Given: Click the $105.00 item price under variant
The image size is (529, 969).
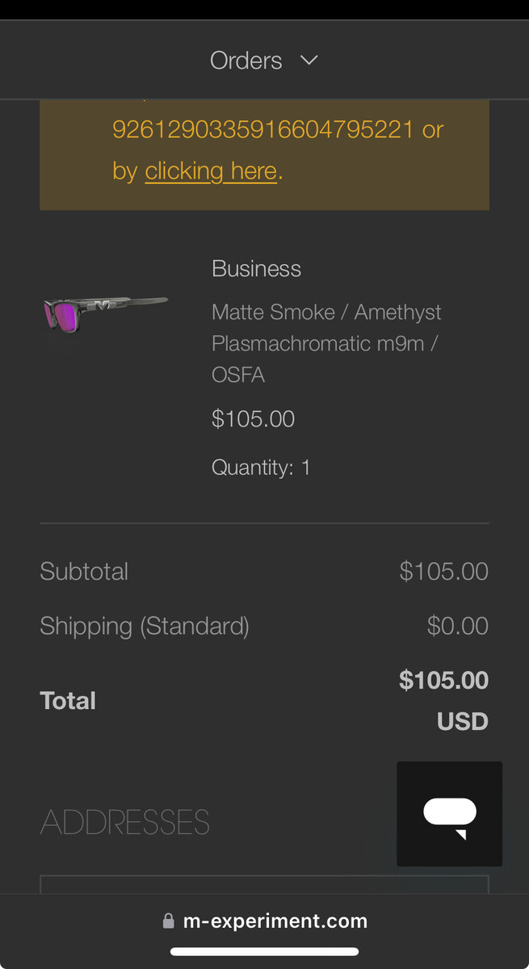Looking at the screenshot, I should tap(253, 419).
